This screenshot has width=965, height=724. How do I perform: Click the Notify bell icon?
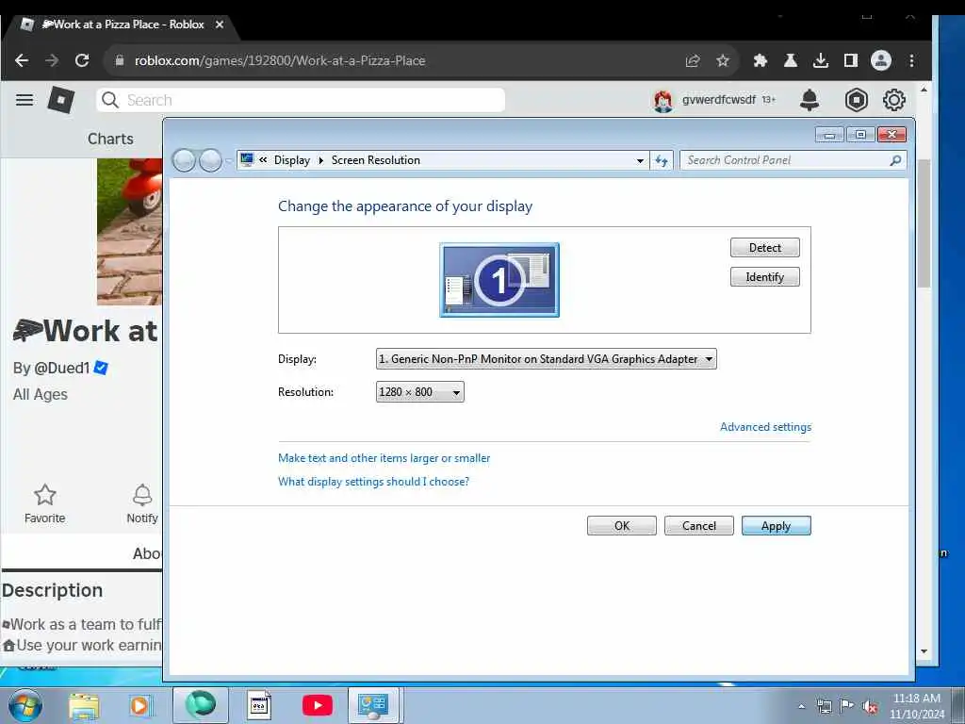[x=142, y=495]
